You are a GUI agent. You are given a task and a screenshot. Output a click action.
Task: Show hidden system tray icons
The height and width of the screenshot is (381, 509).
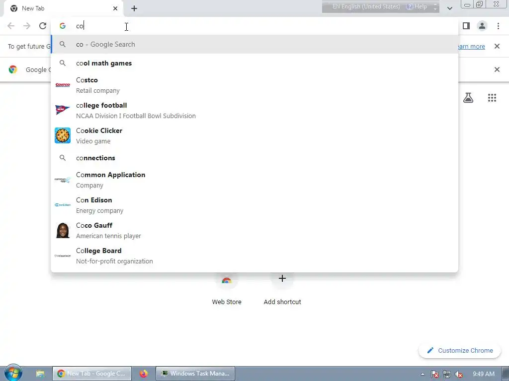coord(423,374)
